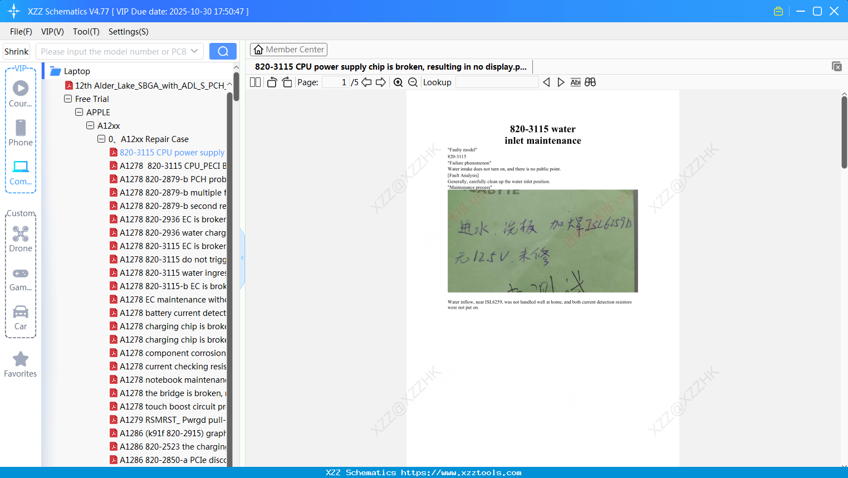
Task: Collapse the APPLE tree node
Action: tap(79, 112)
